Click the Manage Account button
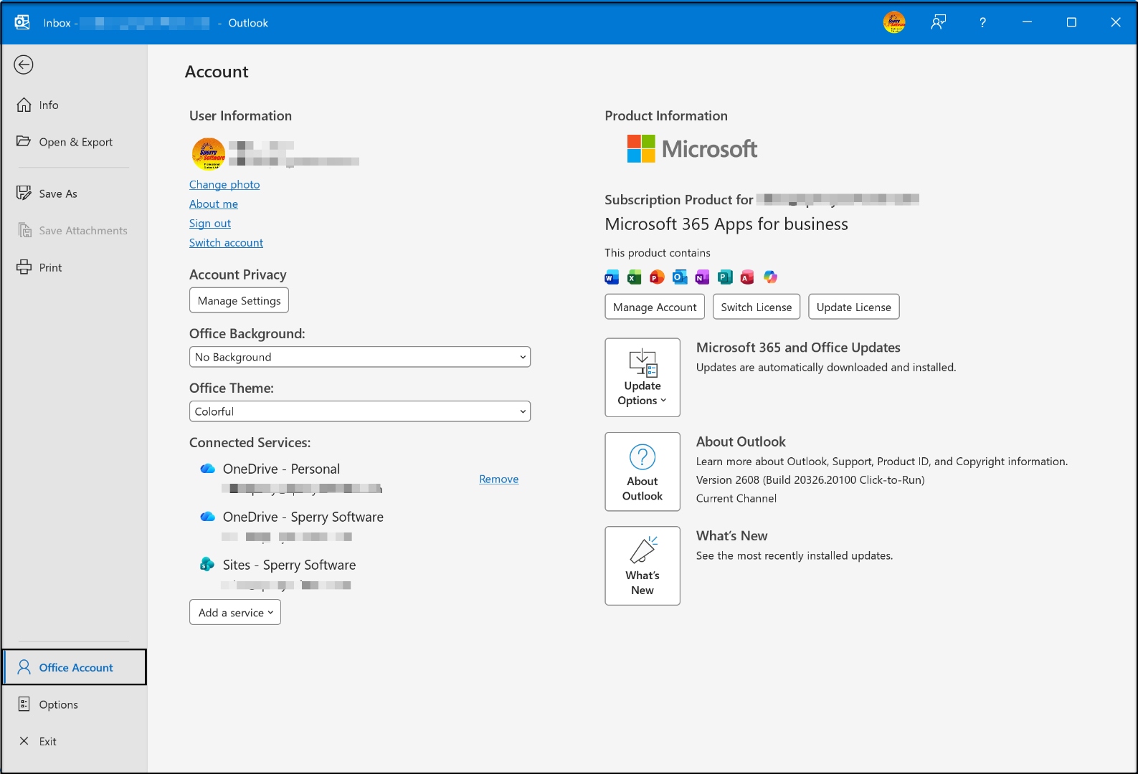The height and width of the screenshot is (774, 1138). 655,307
